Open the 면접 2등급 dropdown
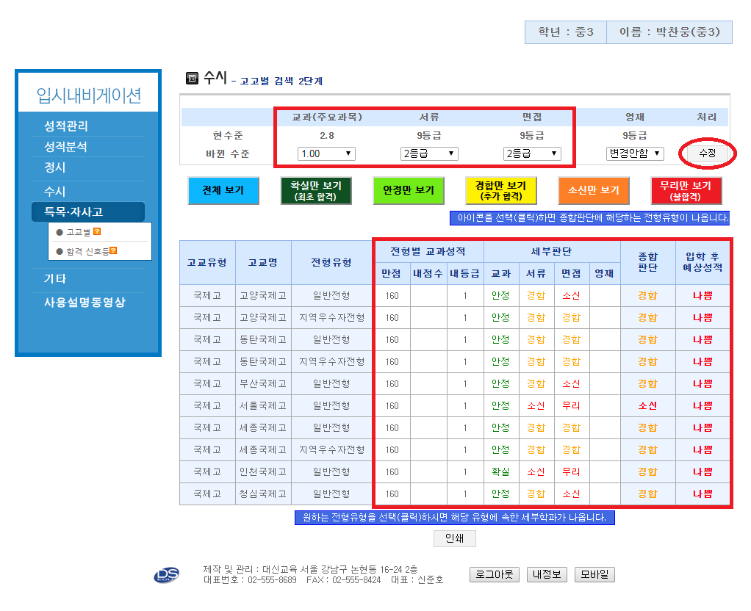Viewport: 751px width, 611px height. pyautogui.click(x=532, y=153)
